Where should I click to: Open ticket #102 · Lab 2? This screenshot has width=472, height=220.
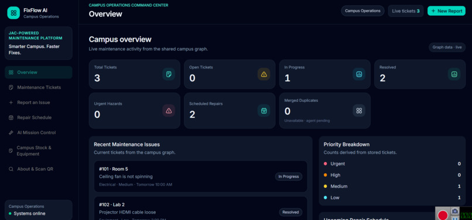[201, 208]
